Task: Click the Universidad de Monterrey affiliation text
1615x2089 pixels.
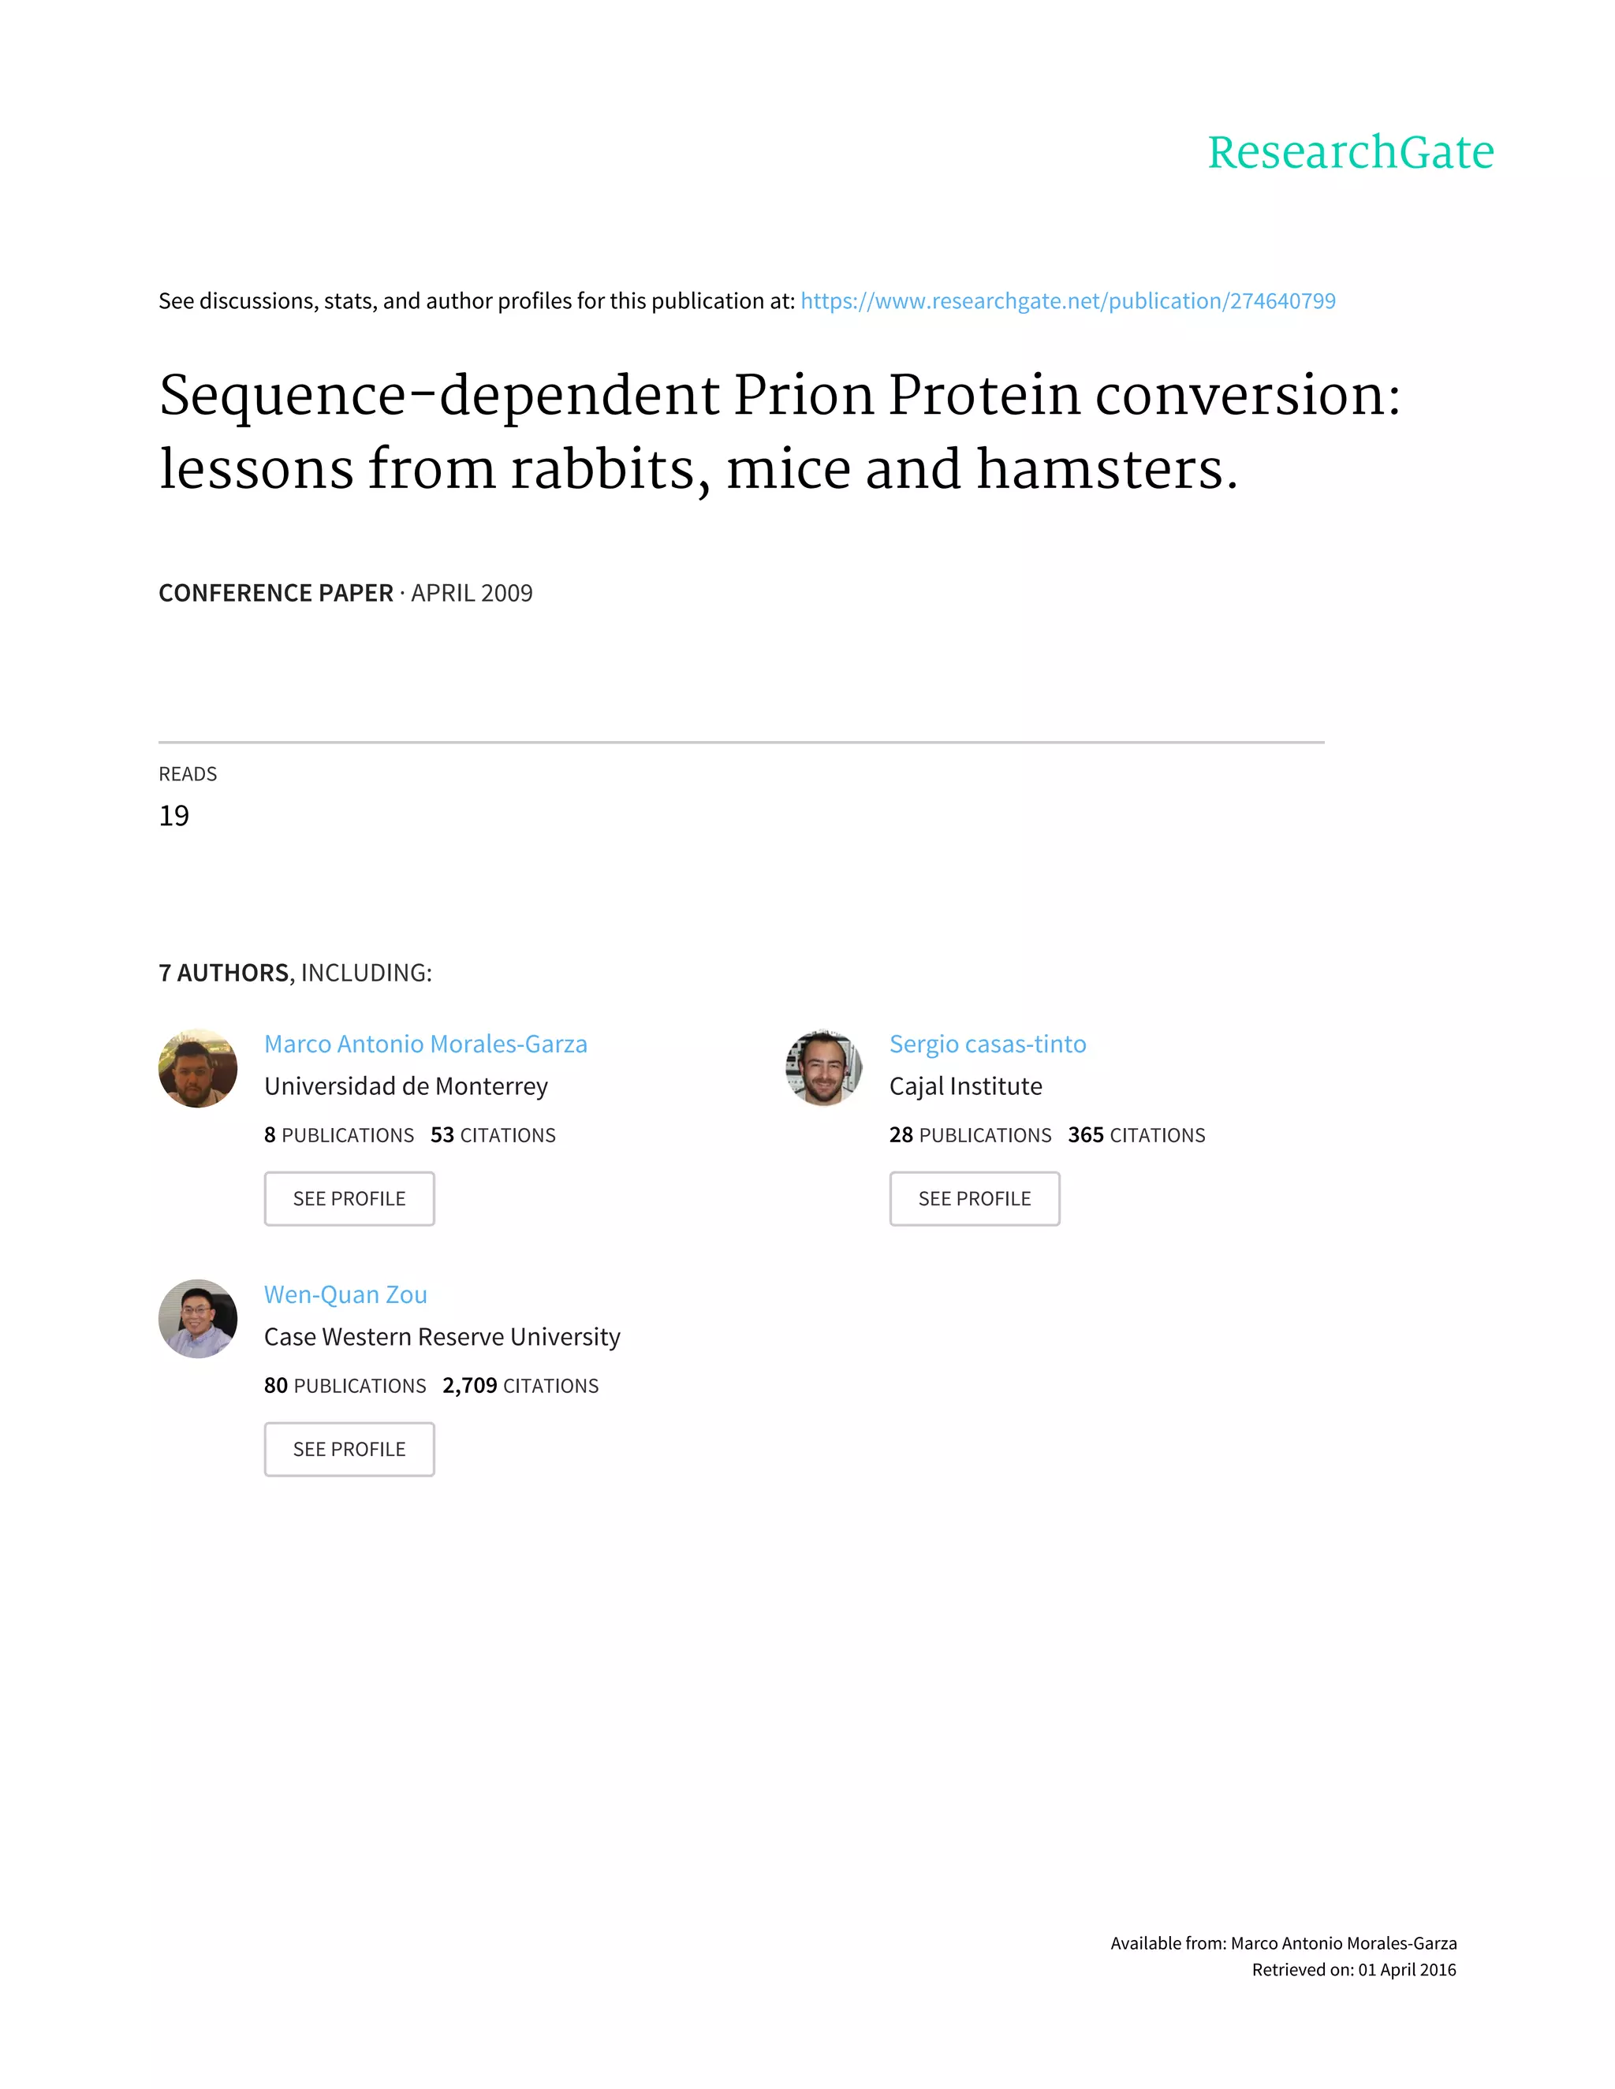Action: click(405, 1086)
